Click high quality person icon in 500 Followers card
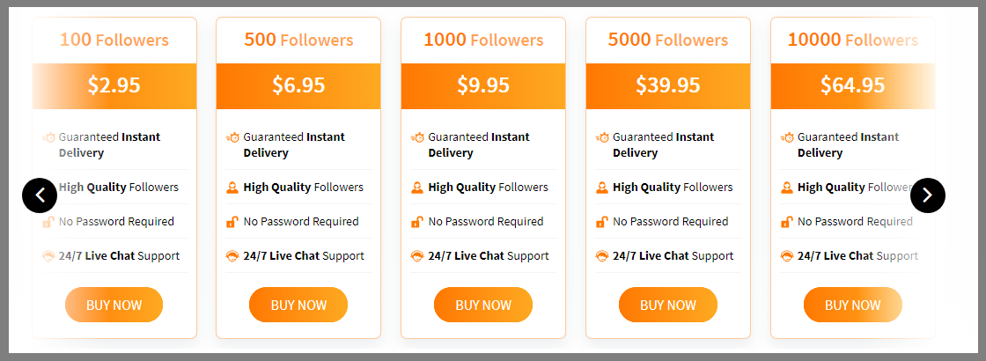Screen dimensions: 986x361 [x=232, y=188]
